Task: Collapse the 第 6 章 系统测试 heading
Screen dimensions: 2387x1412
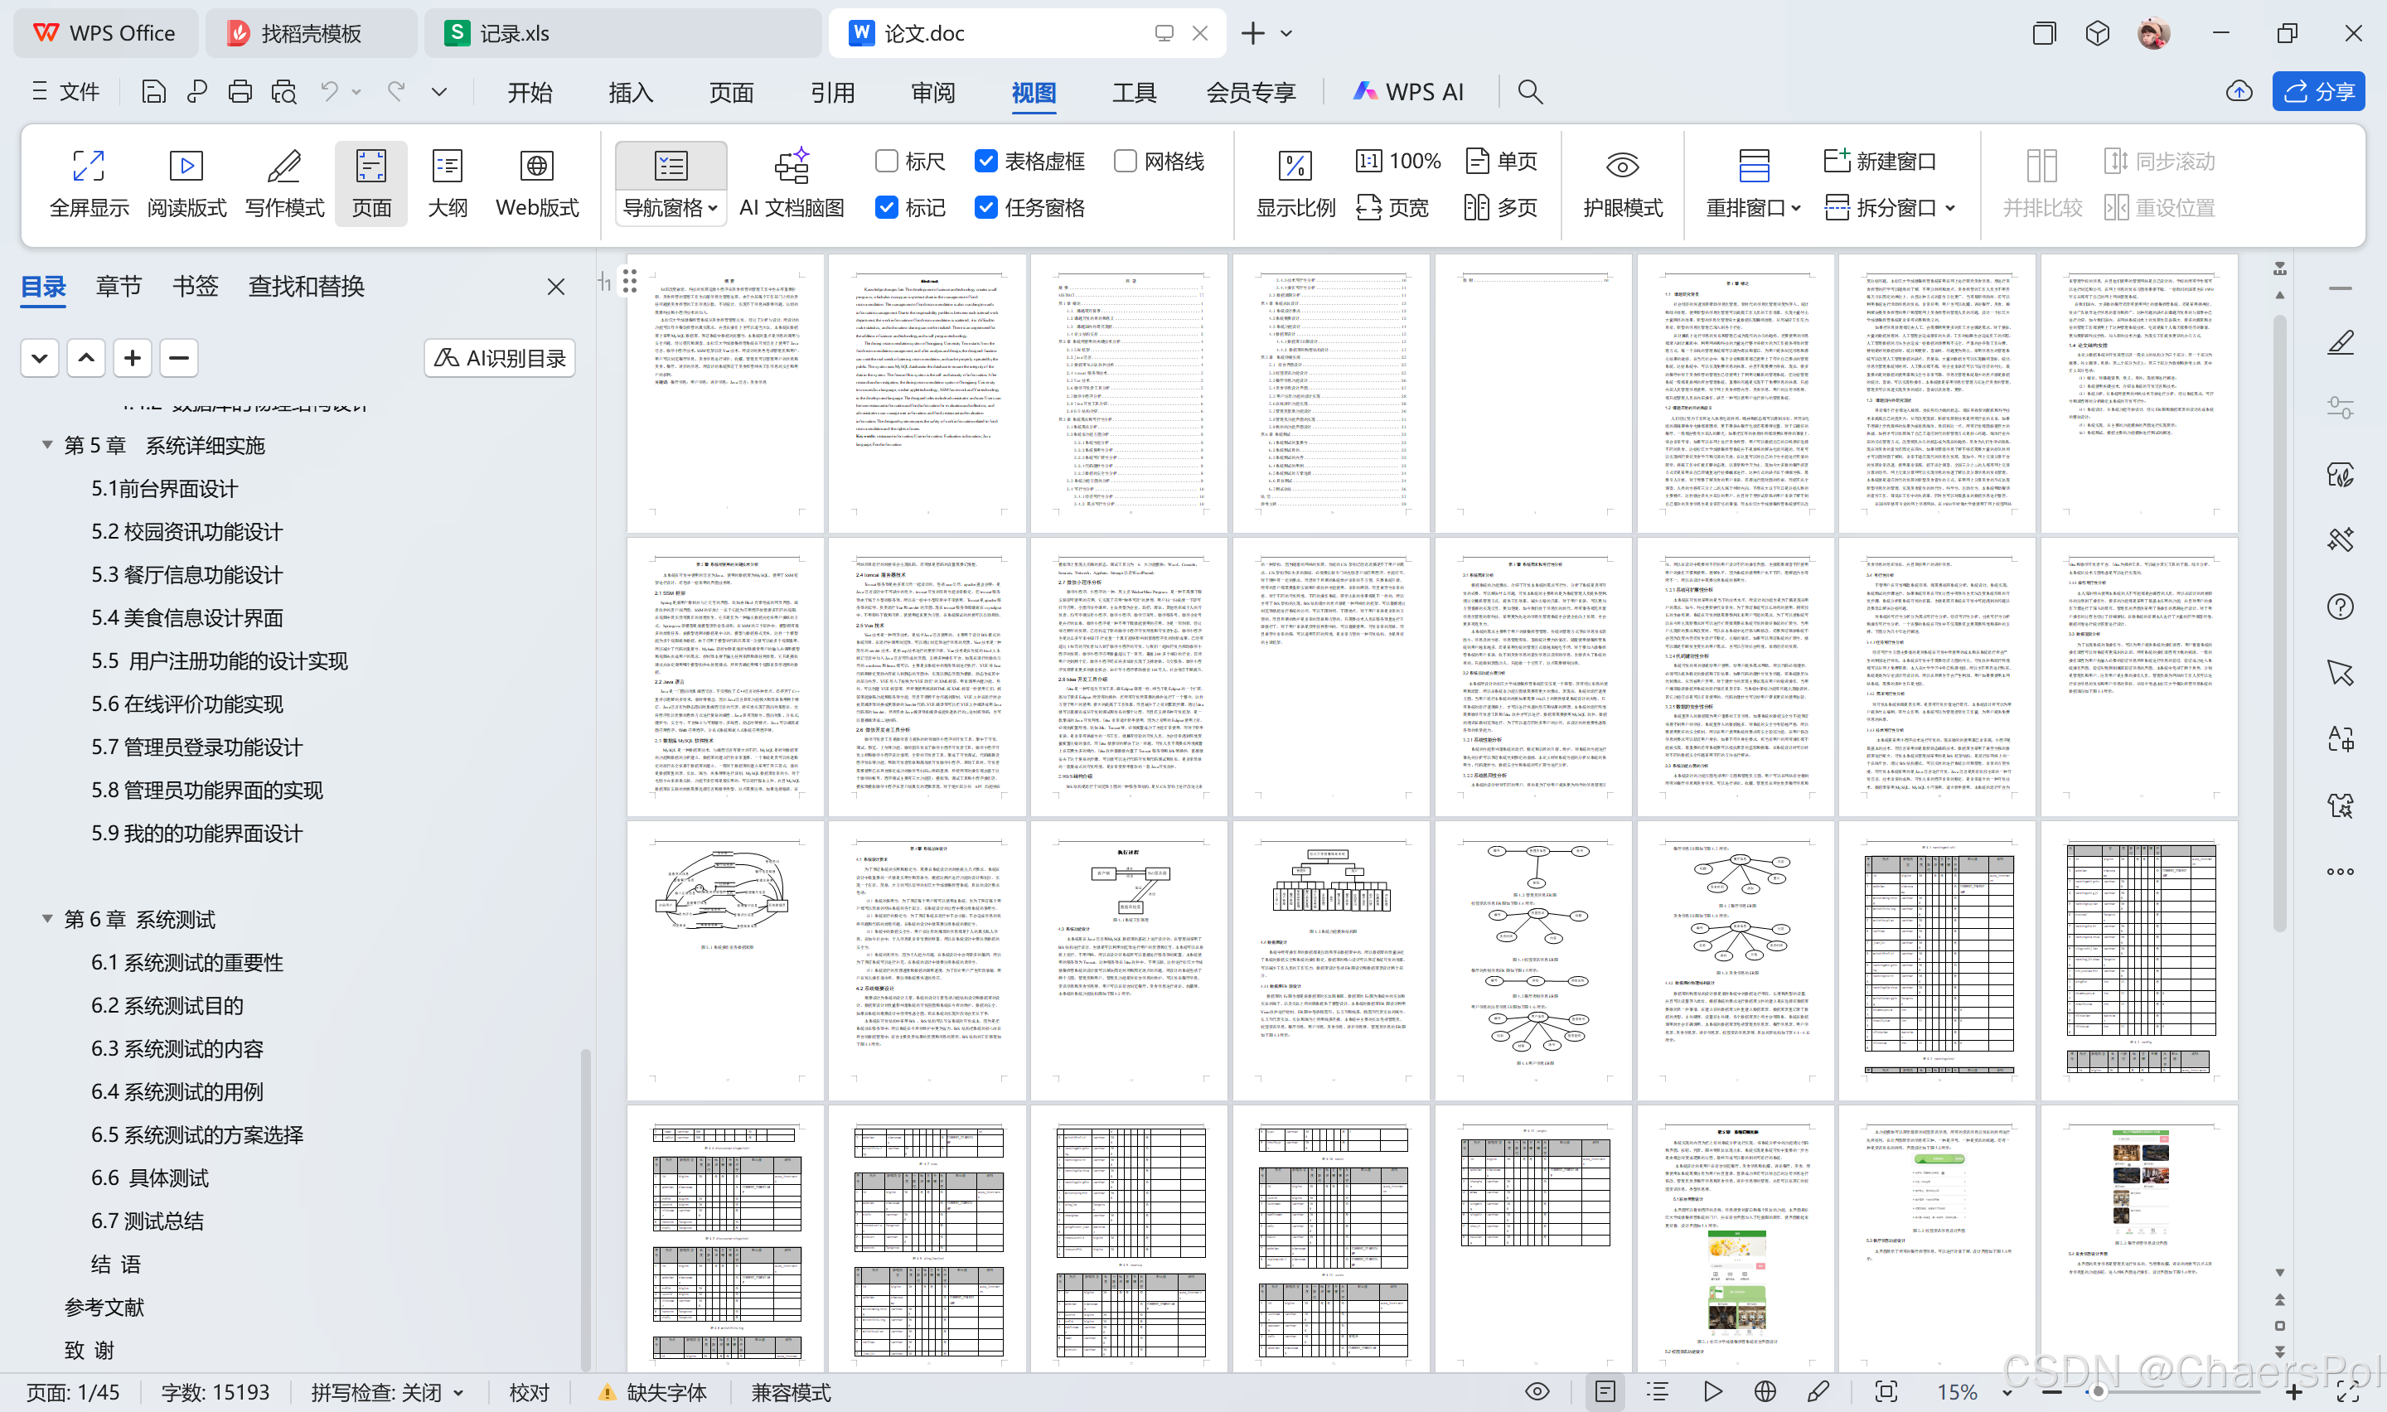Action: [x=46, y=918]
